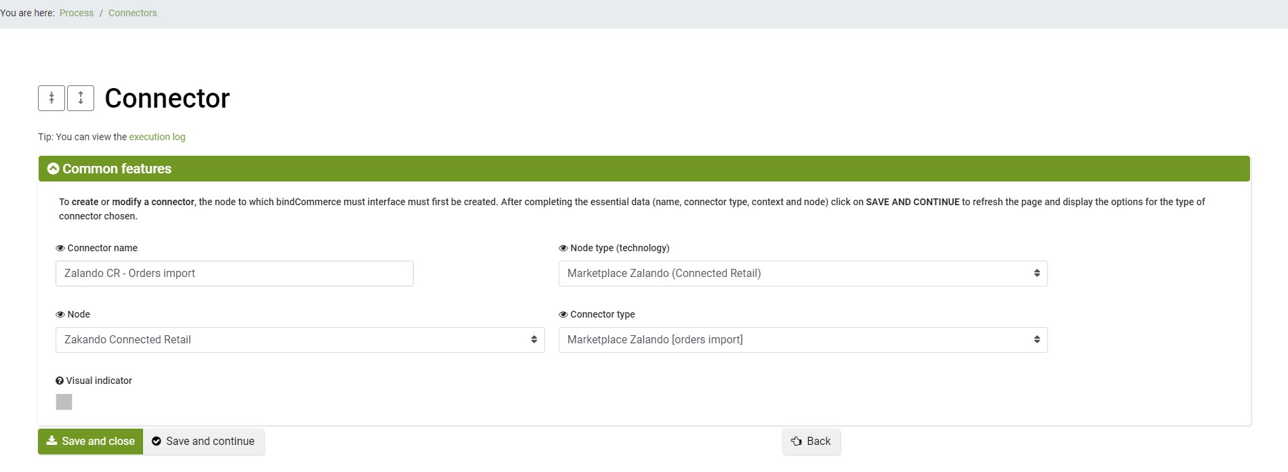Viewport: 1288px width, 472px height.
Task: Click the eye icon beside Connector type
Action: coord(563,315)
